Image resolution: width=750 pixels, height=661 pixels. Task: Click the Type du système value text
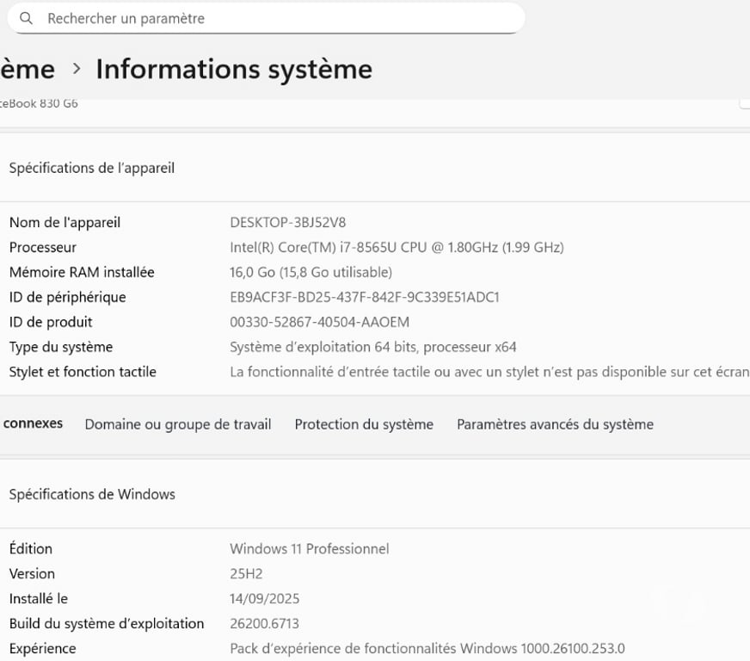tap(372, 347)
